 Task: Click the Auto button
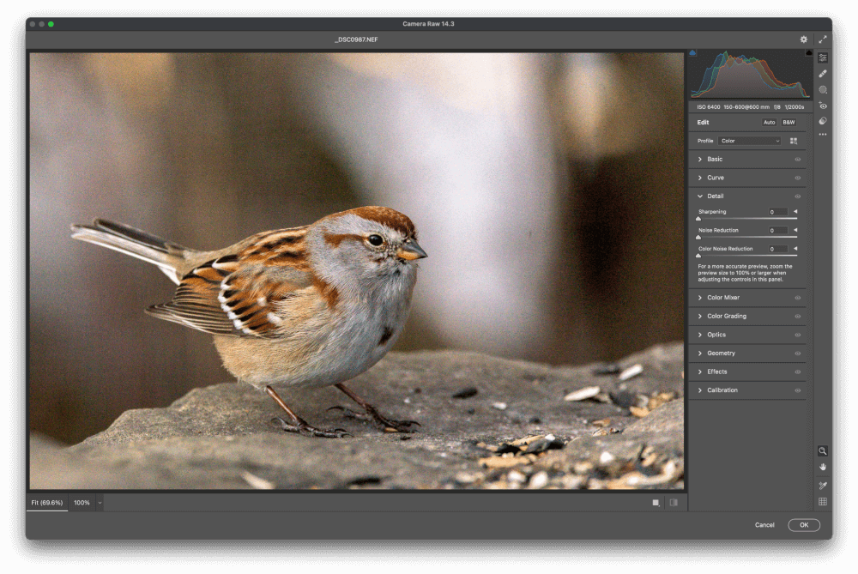click(770, 123)
